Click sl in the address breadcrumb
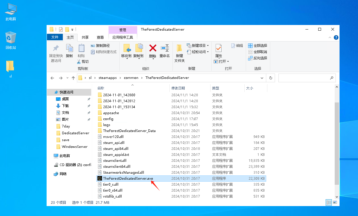The image size is (358, 216). pyautogui.click(x=90, y=78)
